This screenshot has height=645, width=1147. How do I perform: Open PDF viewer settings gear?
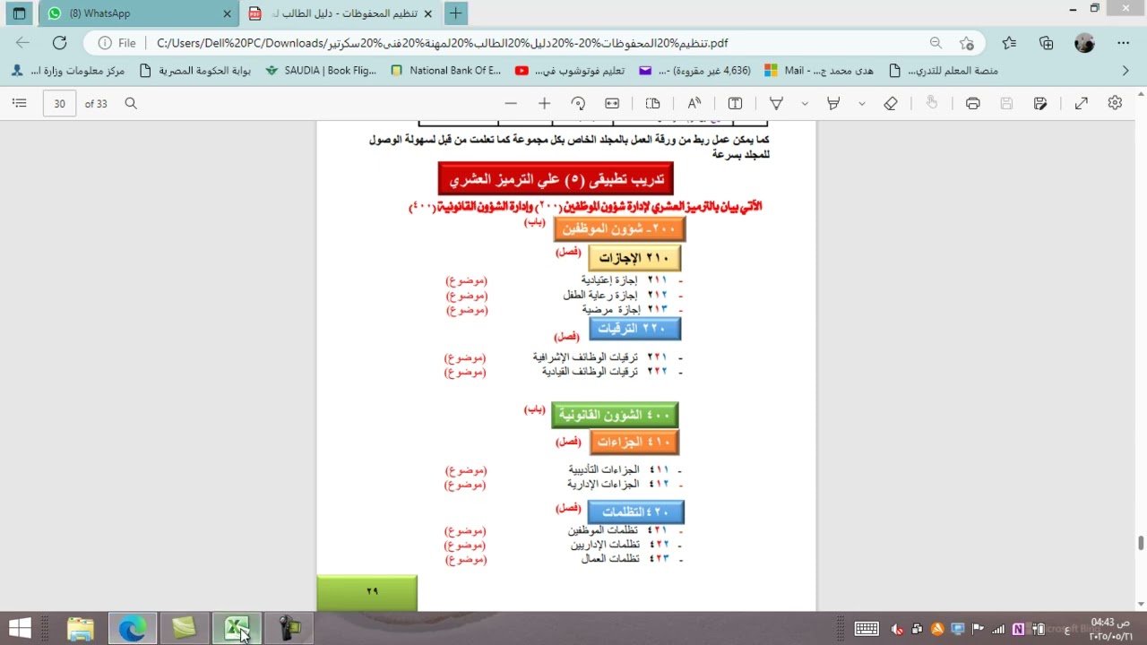[1115, 103]
